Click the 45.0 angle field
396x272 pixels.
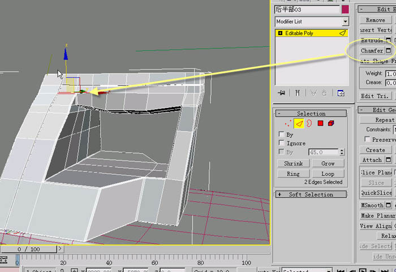point(323,152)
